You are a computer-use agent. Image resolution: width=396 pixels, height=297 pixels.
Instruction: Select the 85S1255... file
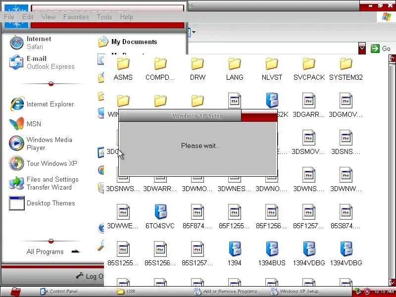pyautogui.click(x=123, y=254)
